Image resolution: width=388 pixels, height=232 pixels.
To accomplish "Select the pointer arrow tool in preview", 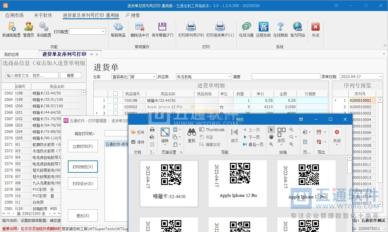I will coord(271,130).
